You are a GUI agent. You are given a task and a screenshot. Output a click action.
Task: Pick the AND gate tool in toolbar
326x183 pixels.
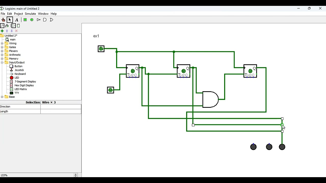point(45,20)
